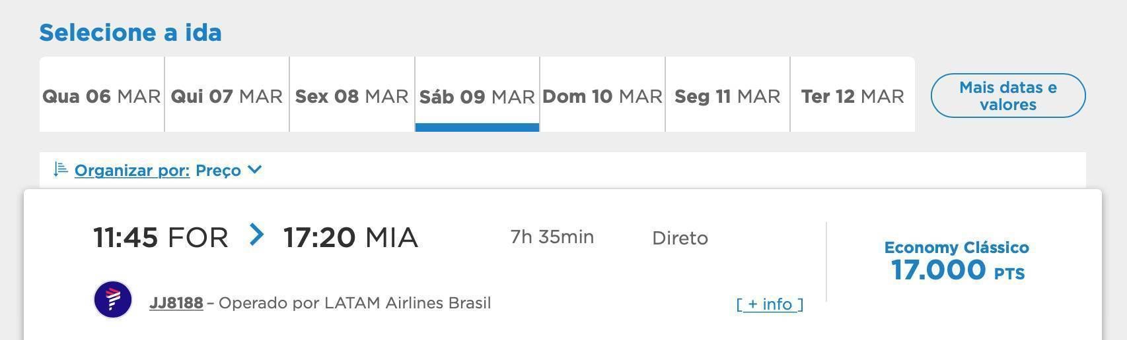Expand the [+ info] flight details
Screen dimensions: 1127x340
[770, 304]
